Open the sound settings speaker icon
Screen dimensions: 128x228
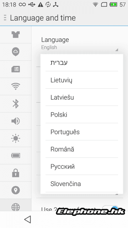[x=16, y=121]
